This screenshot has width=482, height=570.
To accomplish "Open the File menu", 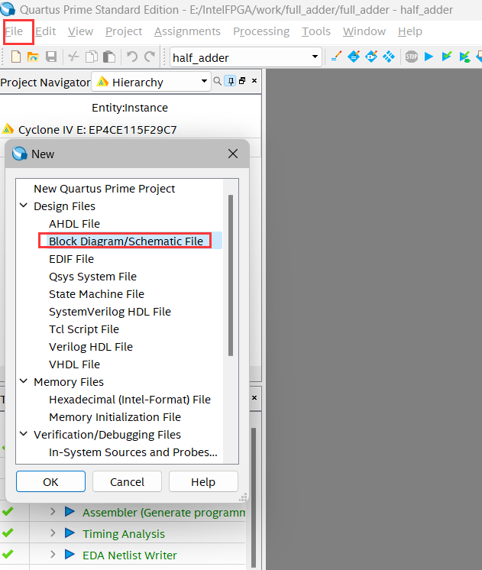I will [x=15, y=31].
